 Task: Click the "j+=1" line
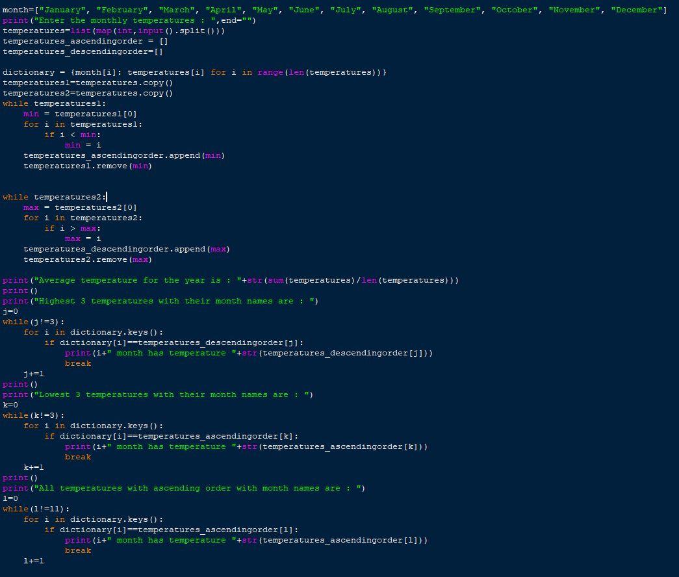click(x=34, y=374)
